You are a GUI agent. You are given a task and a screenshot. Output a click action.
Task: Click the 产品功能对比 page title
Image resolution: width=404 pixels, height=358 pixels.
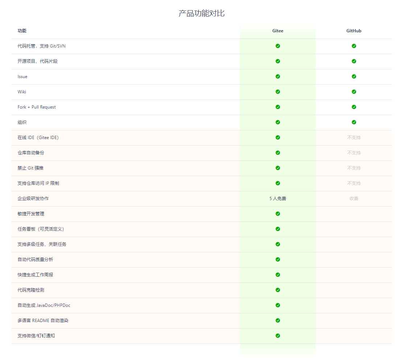pyautogui.click(x=202, y=13)
